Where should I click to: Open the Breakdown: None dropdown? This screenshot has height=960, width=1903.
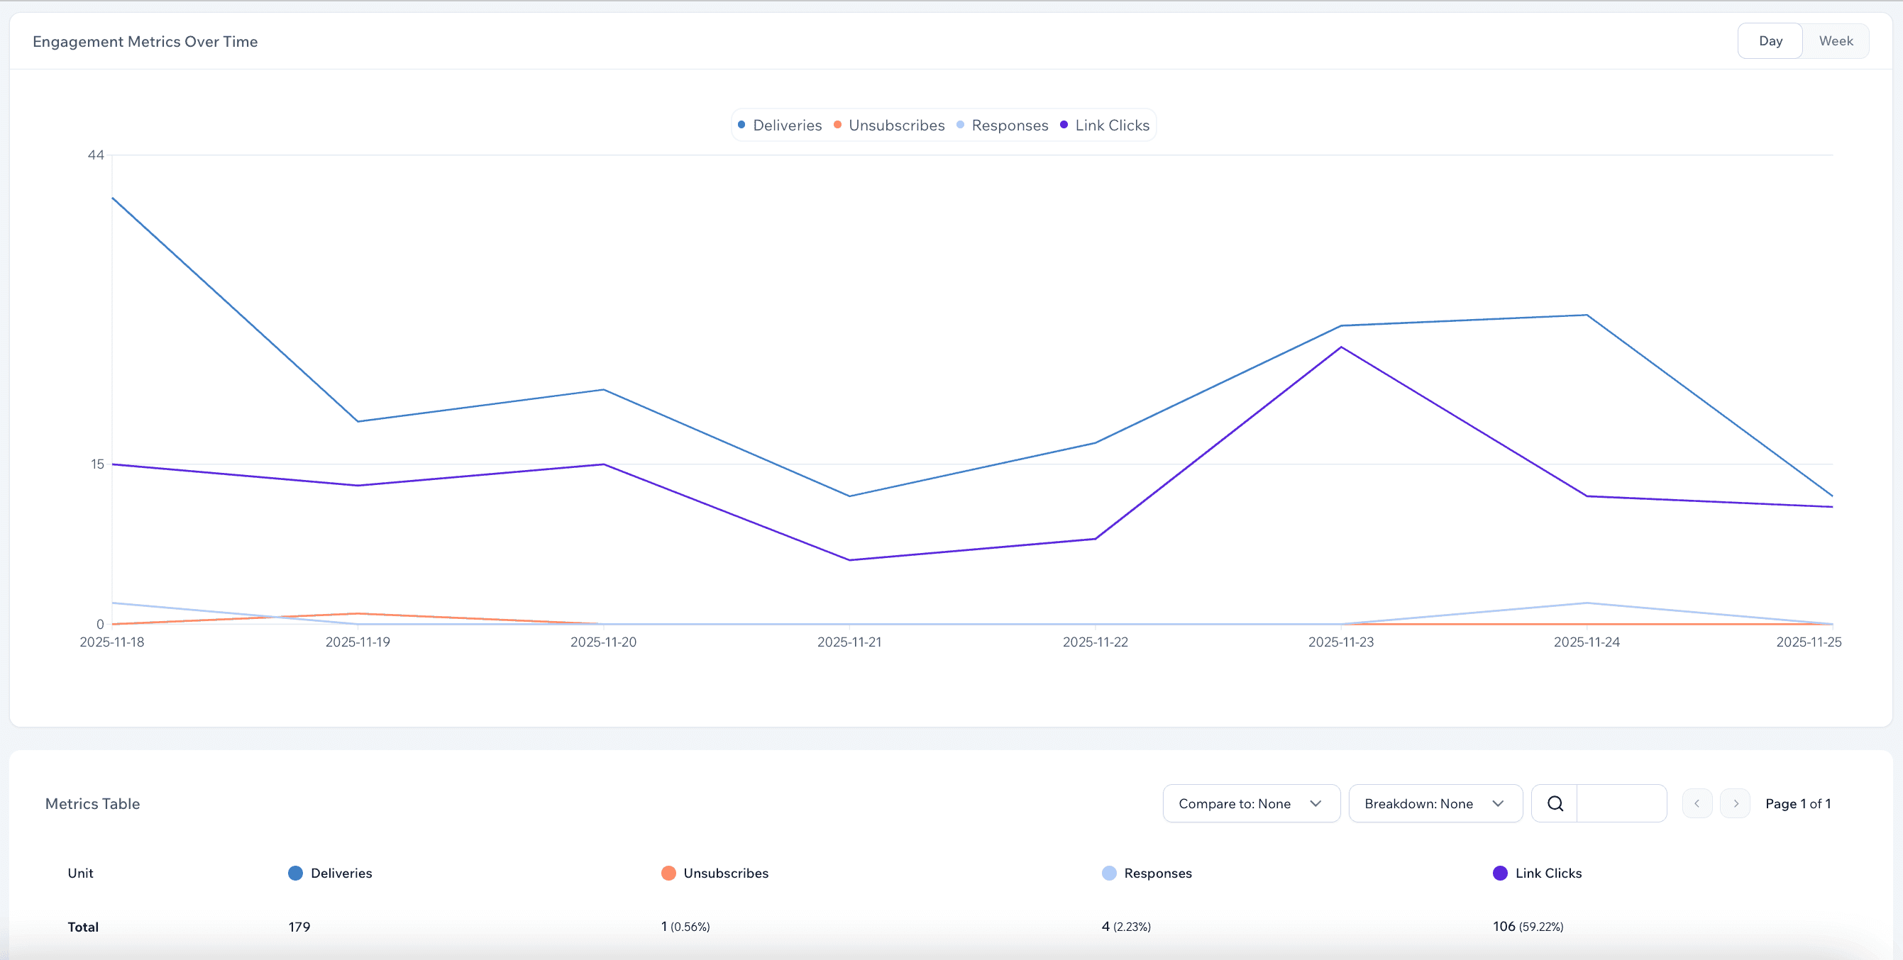coord(1435,803)
